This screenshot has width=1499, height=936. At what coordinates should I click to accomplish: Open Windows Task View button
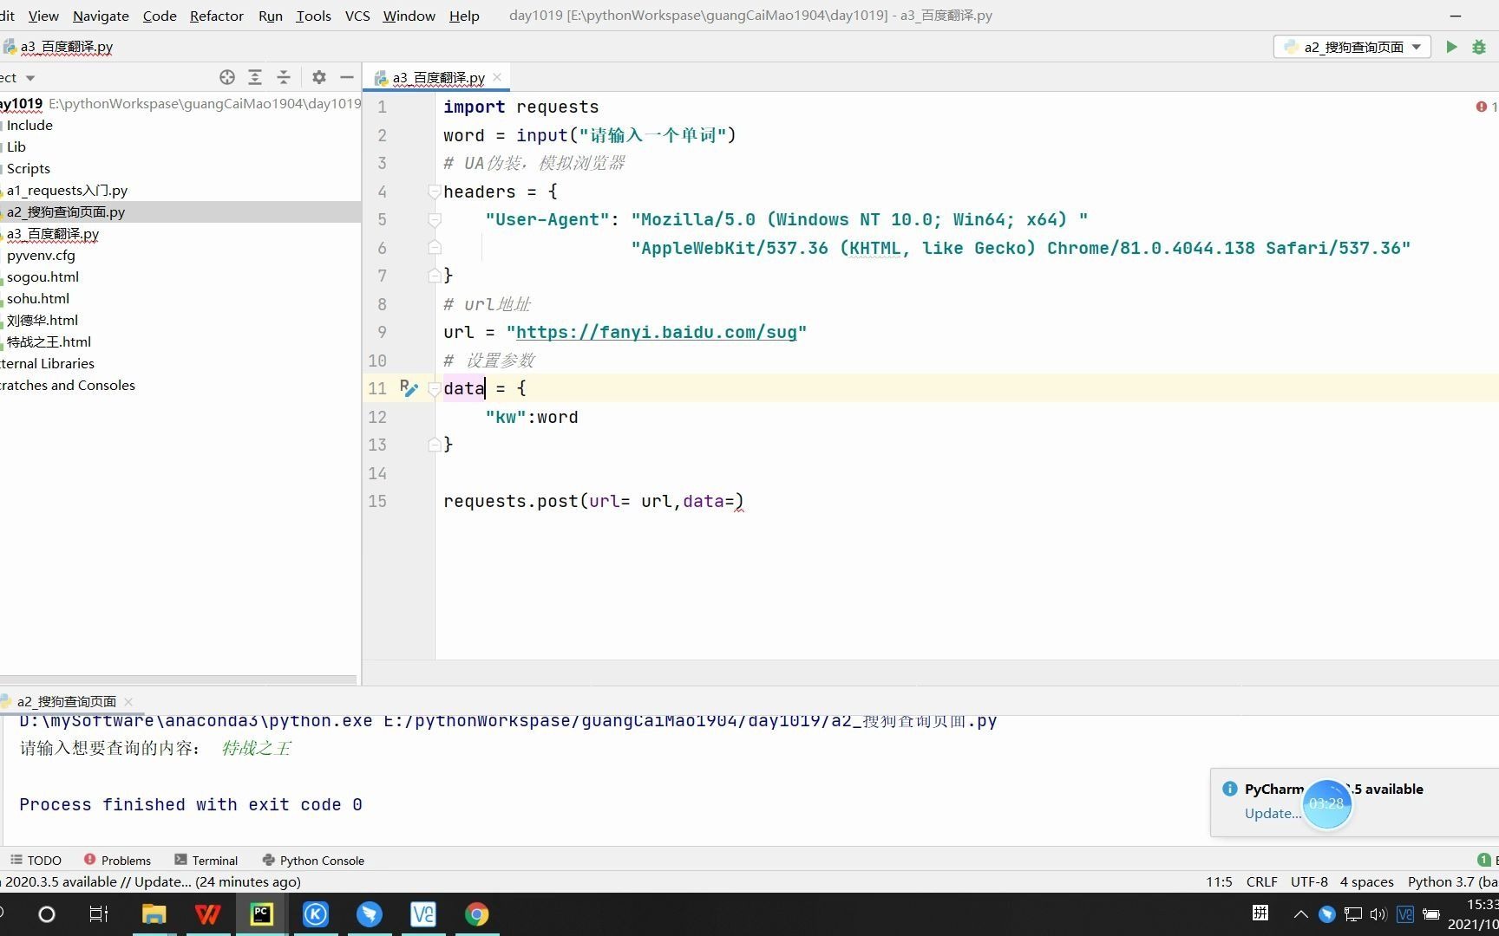tap(99, 914)
